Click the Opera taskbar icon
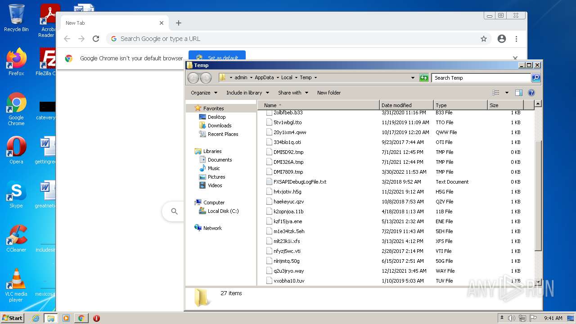This screenshot has height=324, width=576. click(x=96, y=318)
